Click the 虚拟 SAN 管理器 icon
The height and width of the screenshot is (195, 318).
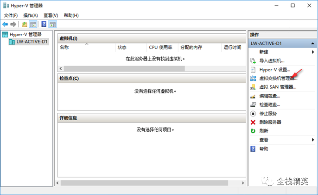pos(253,87)
